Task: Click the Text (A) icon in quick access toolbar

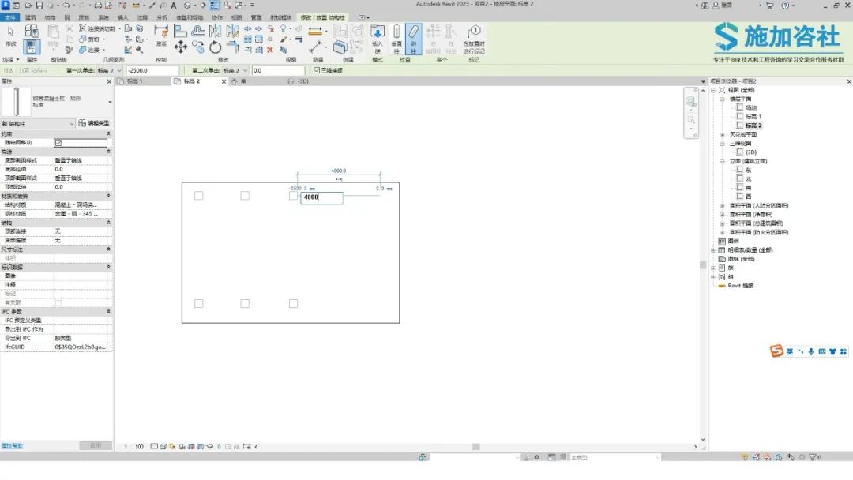Action: tap(174, 6)
